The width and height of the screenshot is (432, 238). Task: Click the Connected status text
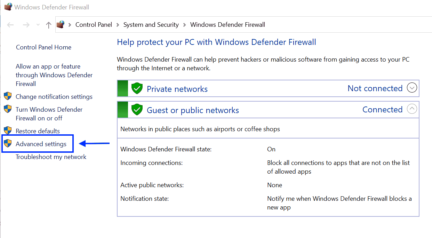click(x=382, y=110)
